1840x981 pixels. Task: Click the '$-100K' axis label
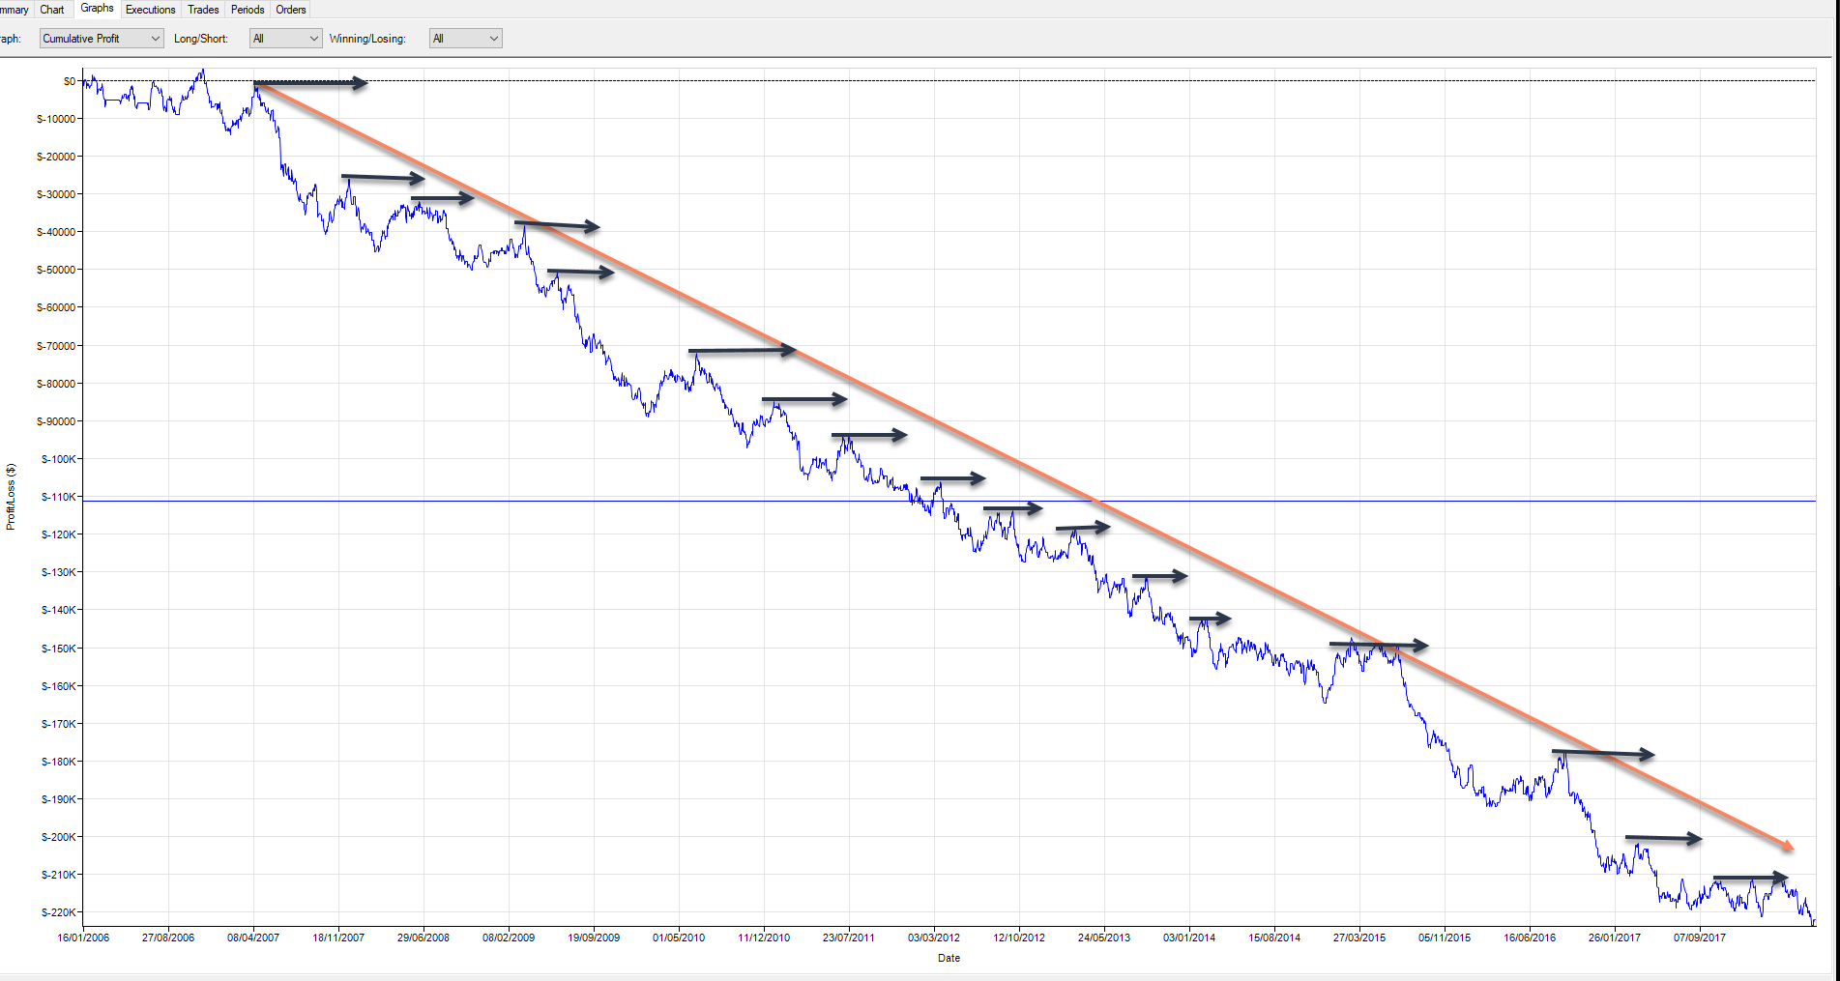pyautogui.click(x=59, y=459)
